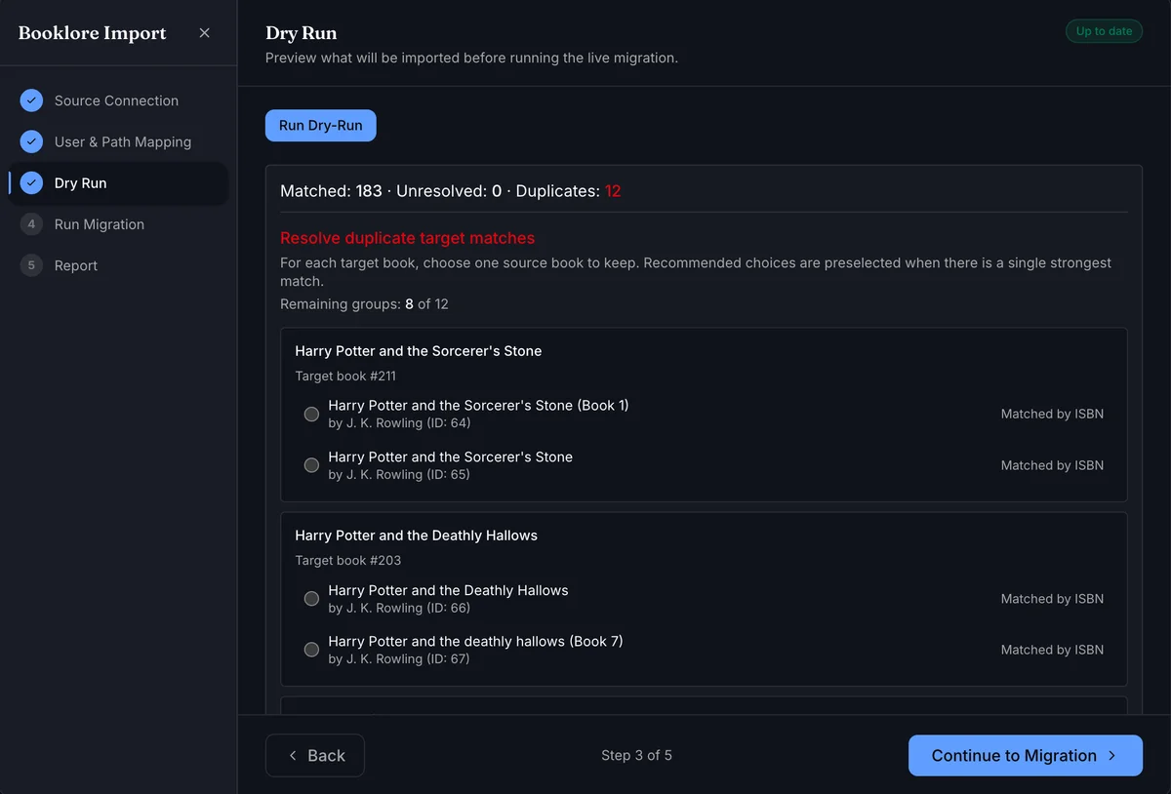Image resolution: width=1171 pixels, height=794 pixels.
Task: Click the Back button
Action: 315,755
